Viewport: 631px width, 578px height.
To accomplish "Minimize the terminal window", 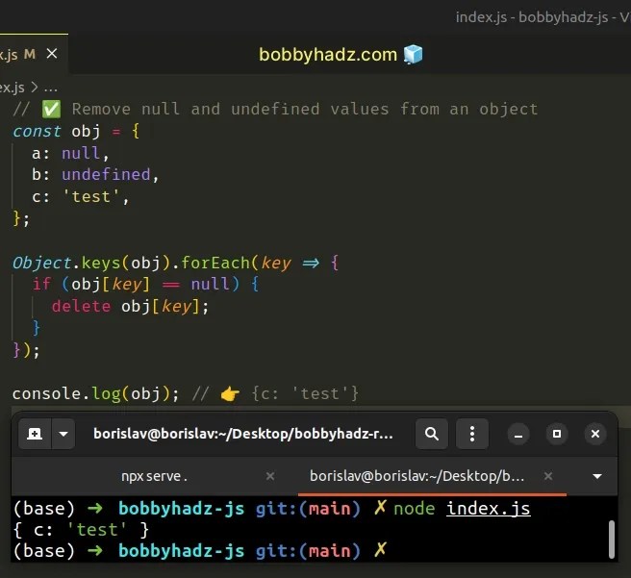I will (518, 434).
